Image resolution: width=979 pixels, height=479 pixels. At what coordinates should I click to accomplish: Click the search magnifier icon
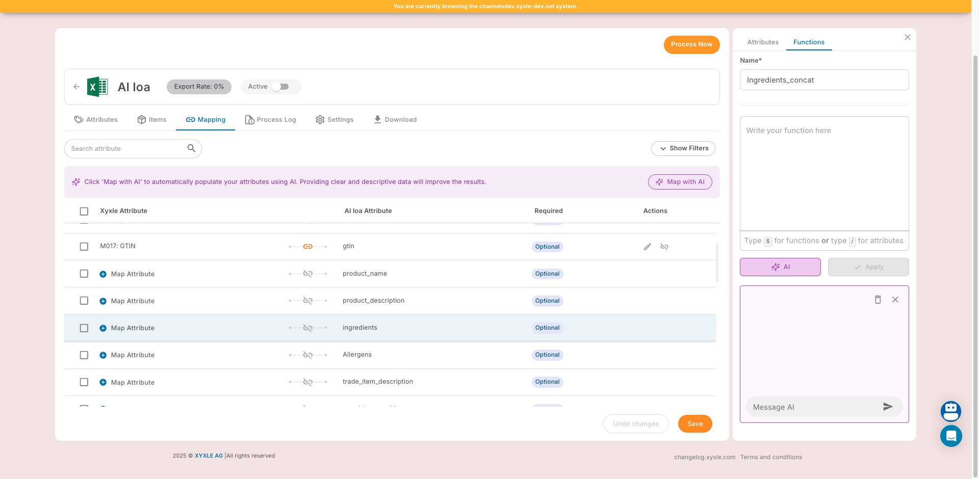pyautogui.click(x=191, y=148)
